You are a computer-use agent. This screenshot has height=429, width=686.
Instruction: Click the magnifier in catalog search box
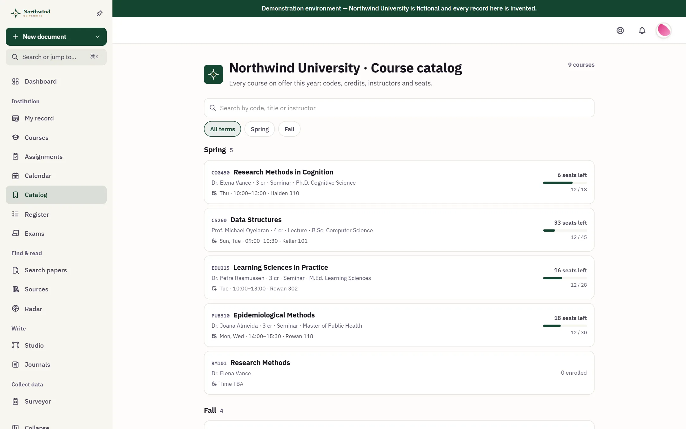click(213, 108)
